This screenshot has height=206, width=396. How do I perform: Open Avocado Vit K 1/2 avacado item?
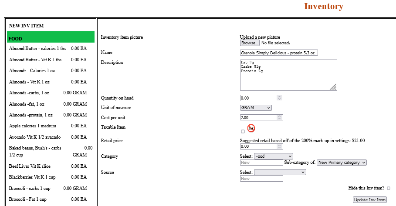(x=36, y=137)
